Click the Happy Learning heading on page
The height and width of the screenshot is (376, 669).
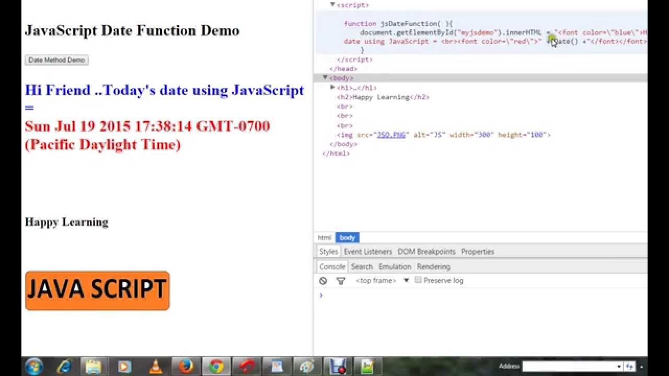pos(66,222)
